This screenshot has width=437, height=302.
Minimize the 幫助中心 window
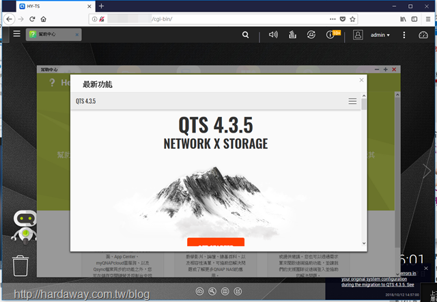point(377,70)
